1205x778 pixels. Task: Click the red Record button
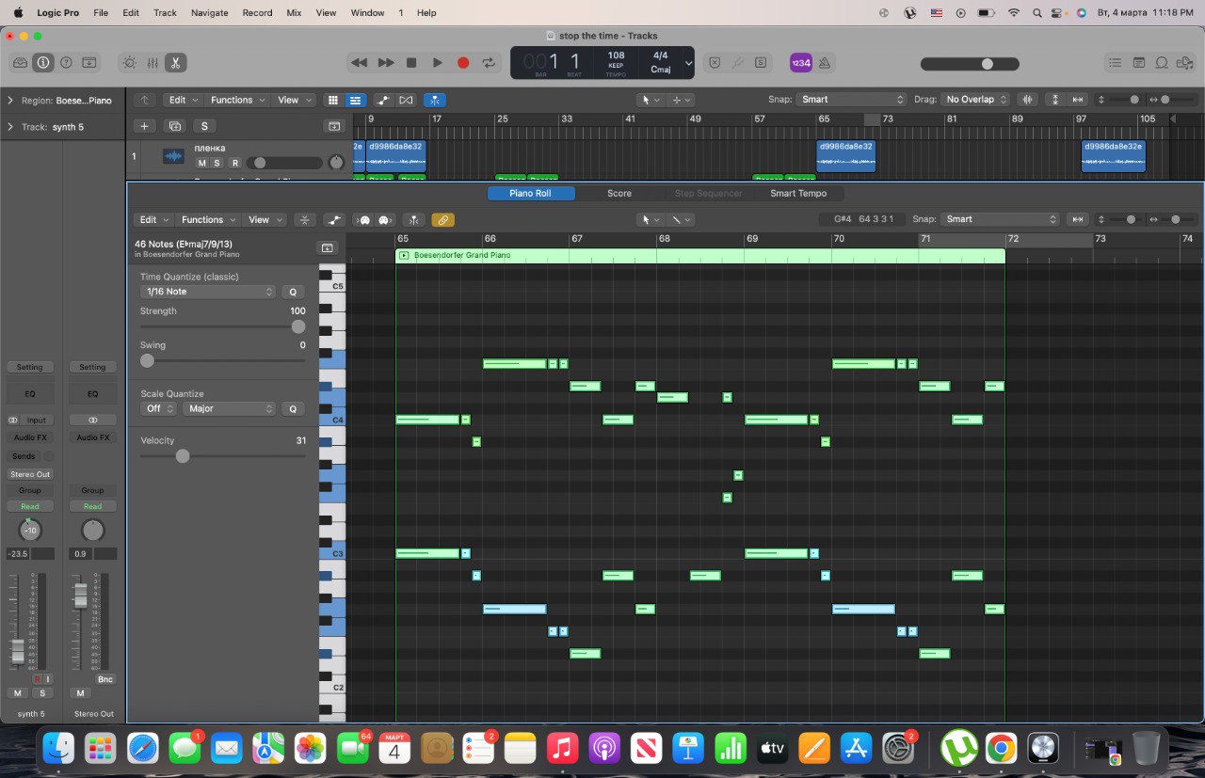(463, 63)
